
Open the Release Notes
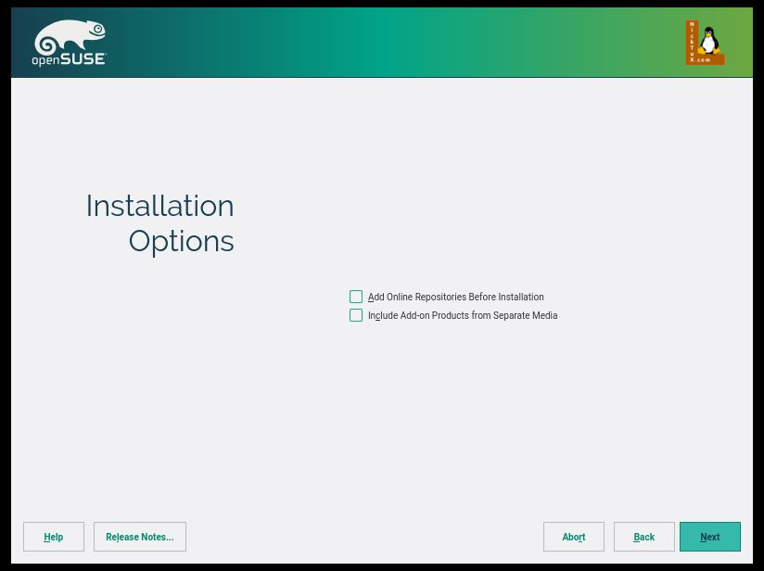[x=140, y=537]
